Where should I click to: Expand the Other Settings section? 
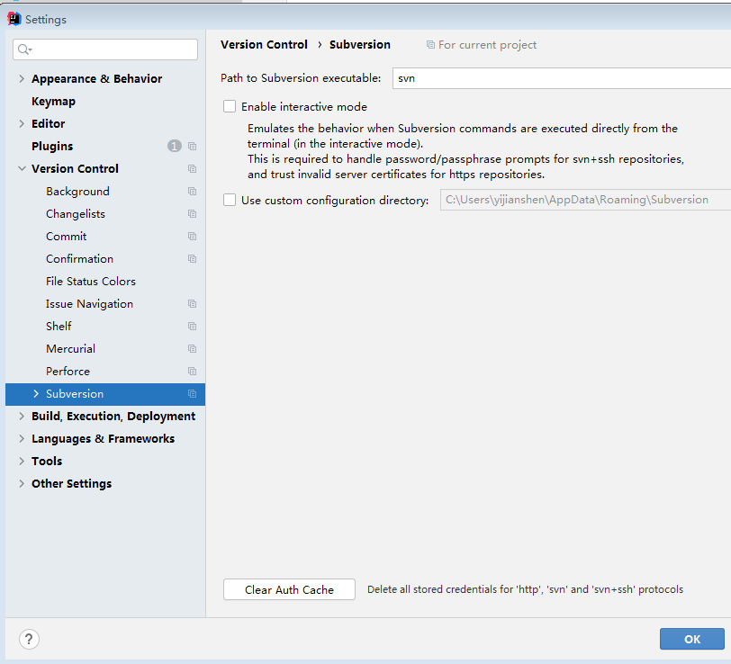[22, 483]
